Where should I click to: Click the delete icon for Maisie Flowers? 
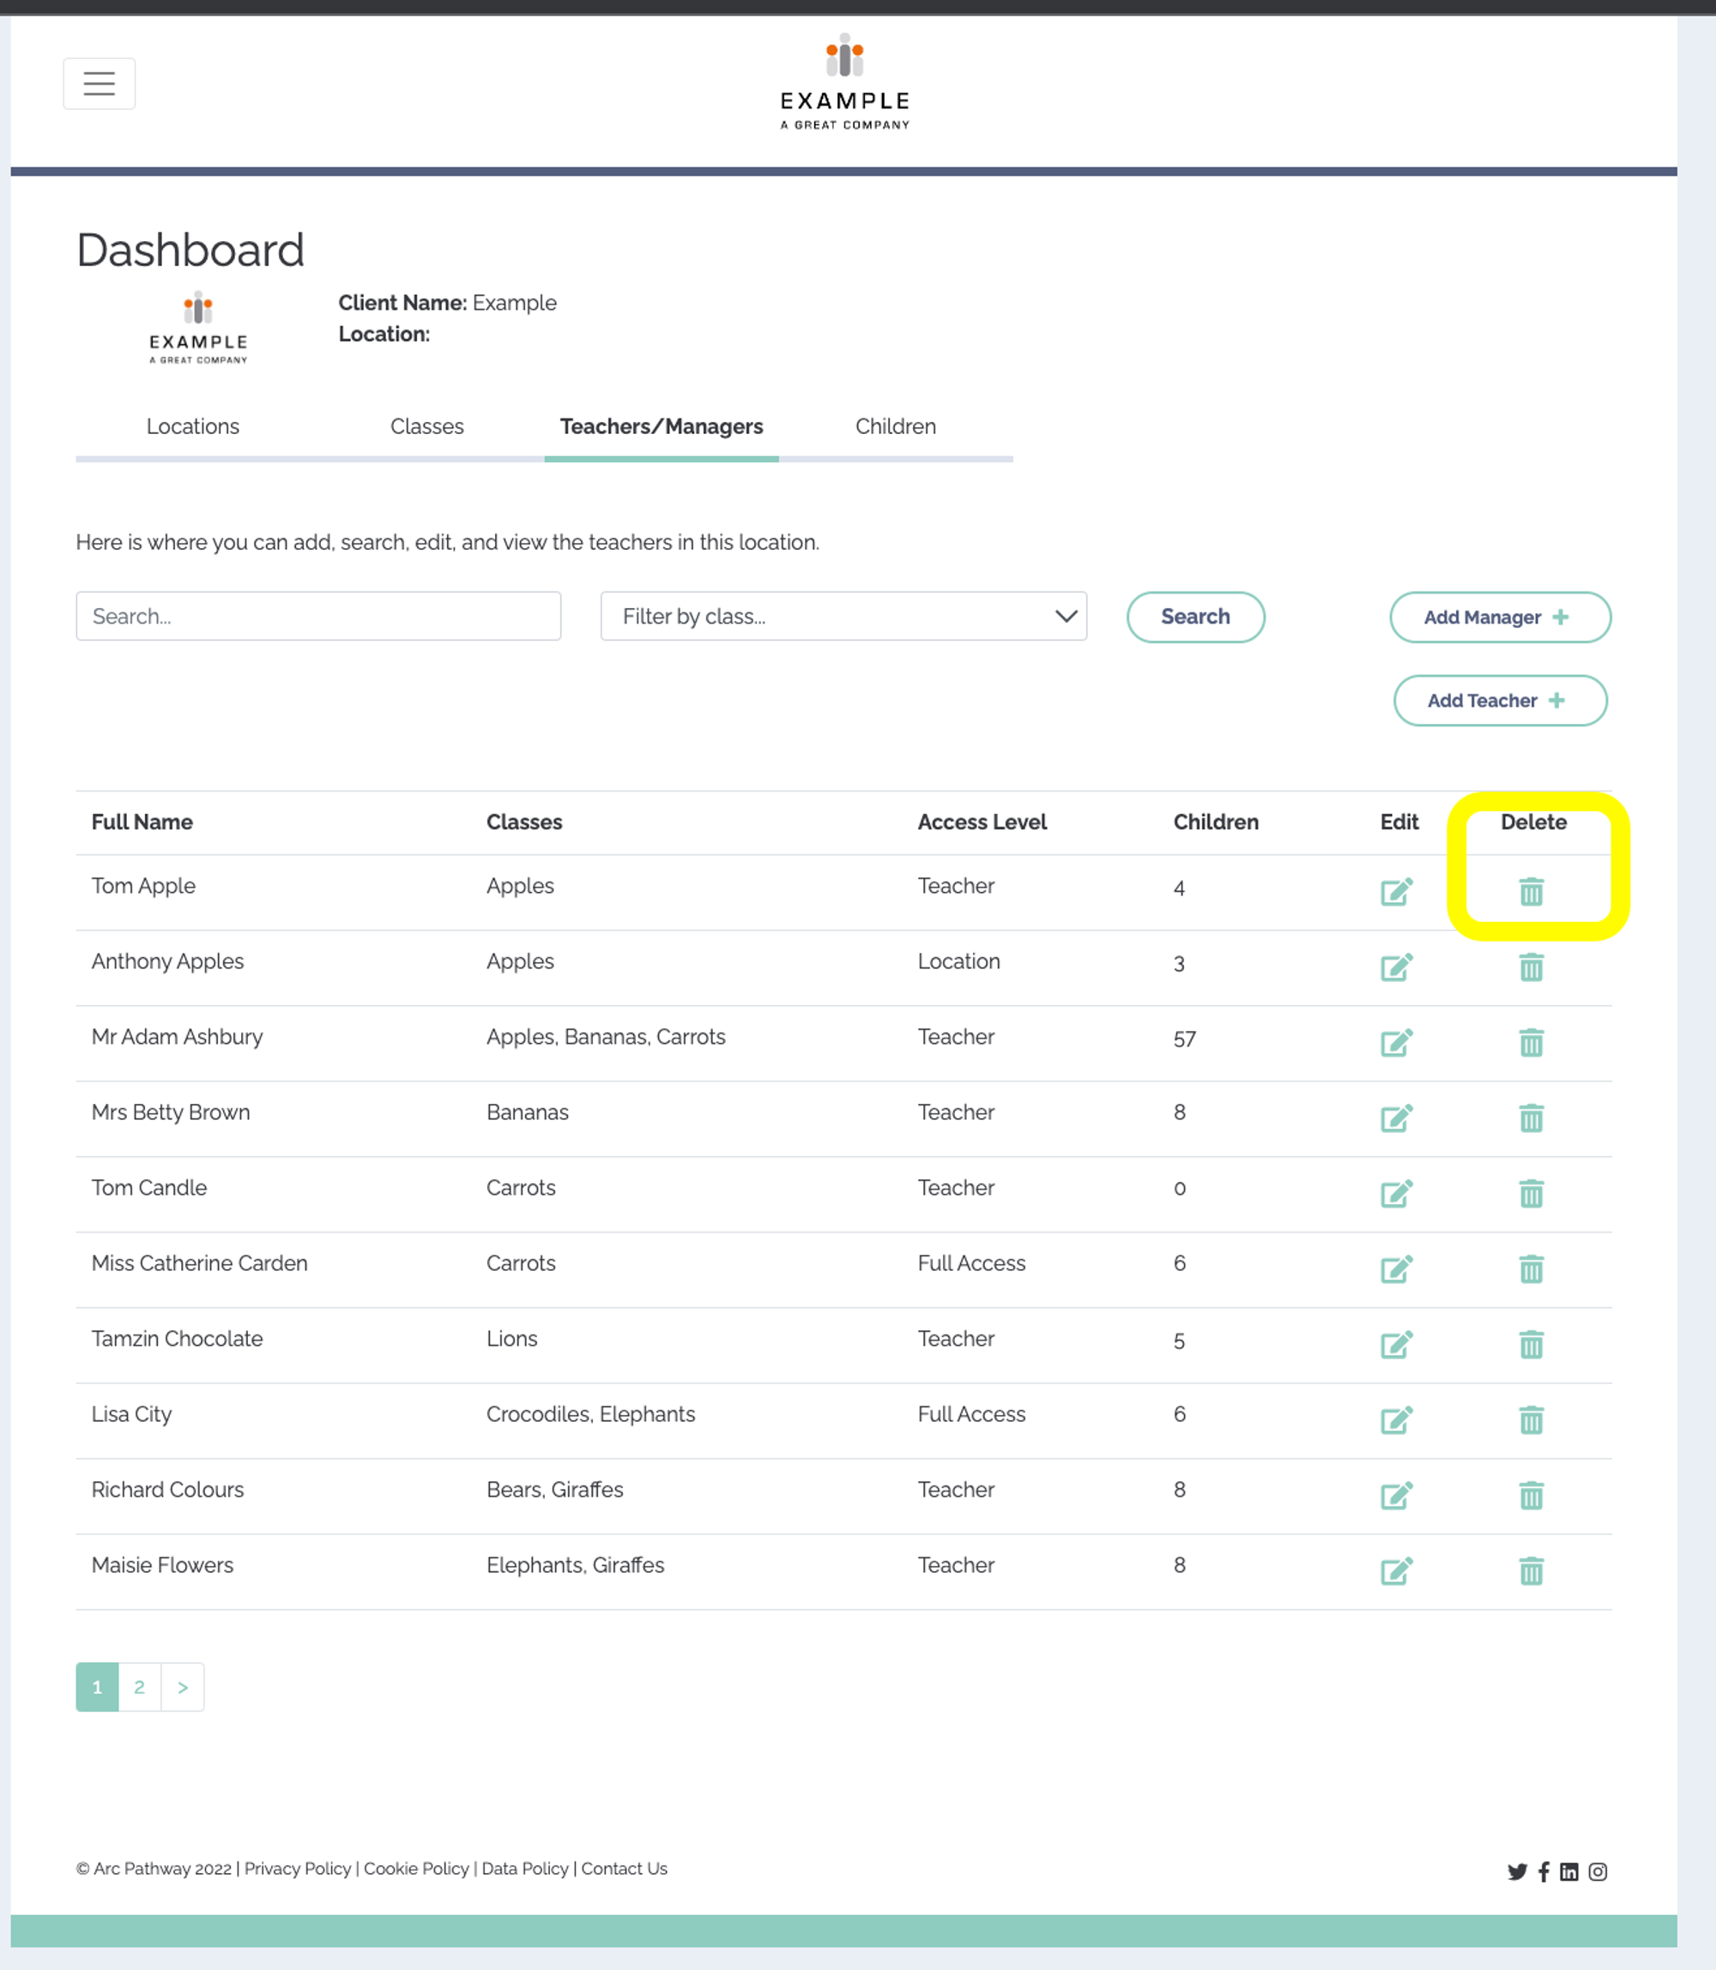click(x=1530, y=1571)
